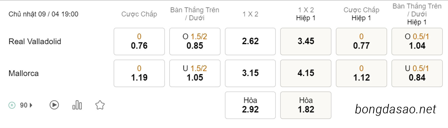Pick Under 1.5/2 at 1.05
This screenshot has width=448, height=128.
[195, 73]
